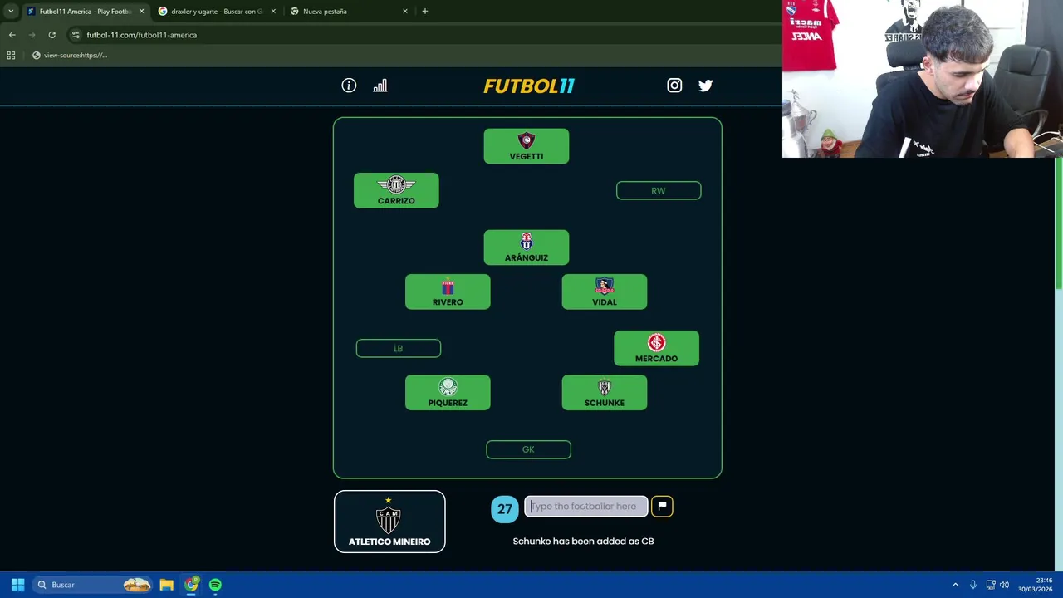Viewport: 1063px width, 598px height.
Task: Open the taskbar clock and date
Action: (1035, 585)
